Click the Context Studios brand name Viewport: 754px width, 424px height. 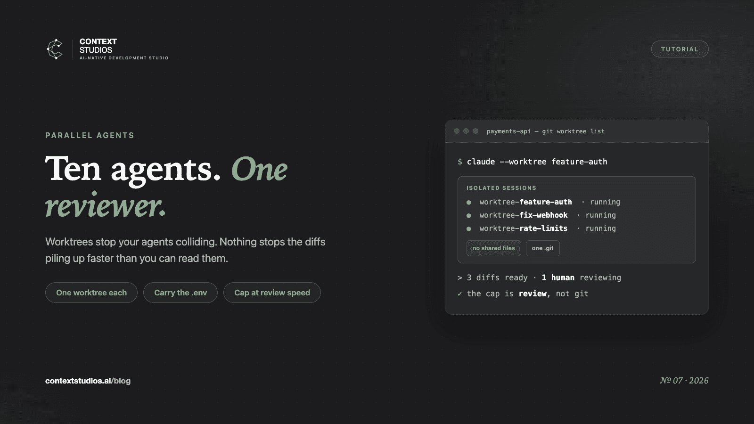click(x=98, y=46)
